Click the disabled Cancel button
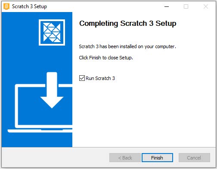217x169 pixels. 194,158
